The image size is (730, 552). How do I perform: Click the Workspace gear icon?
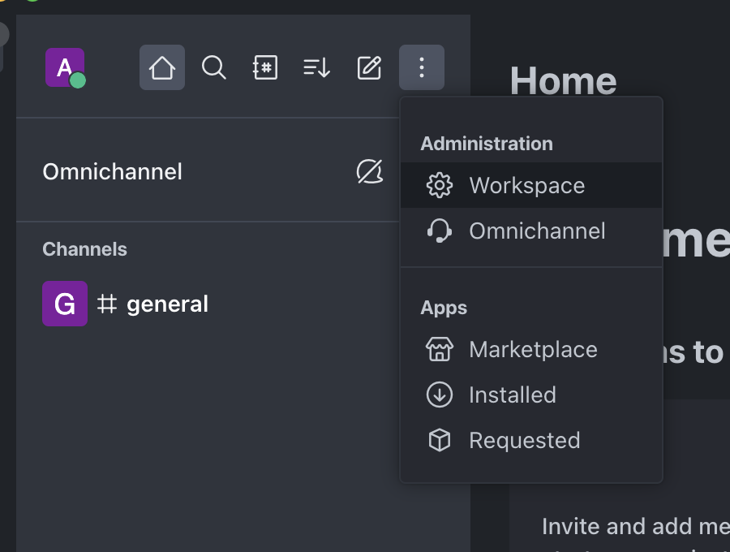(x=439, y=185)
